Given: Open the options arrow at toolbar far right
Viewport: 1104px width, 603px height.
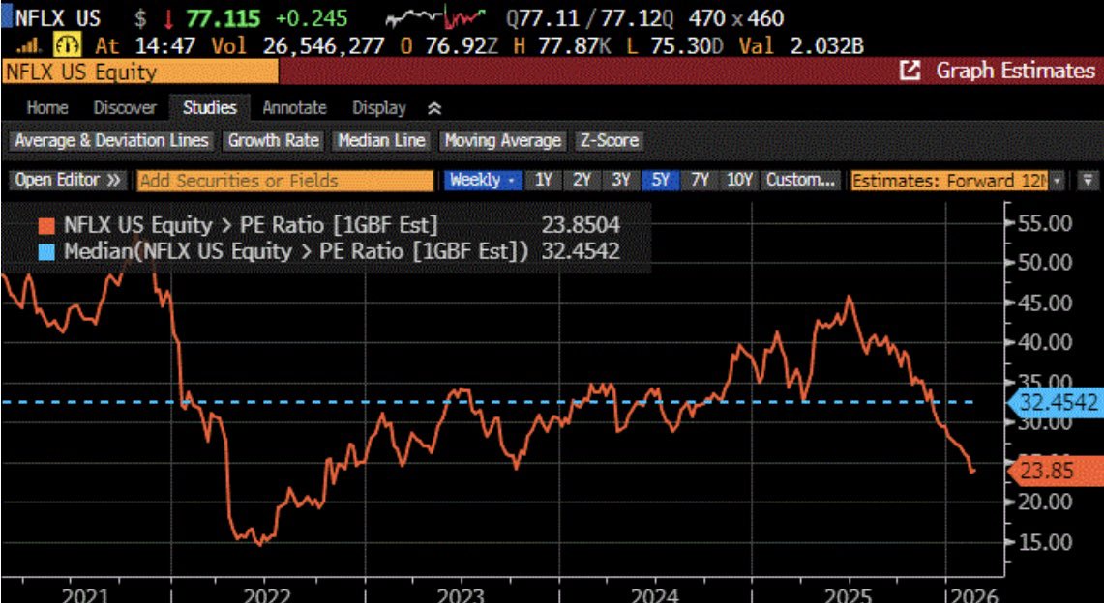Looking at the screenshot, I should click(1088, 180).
